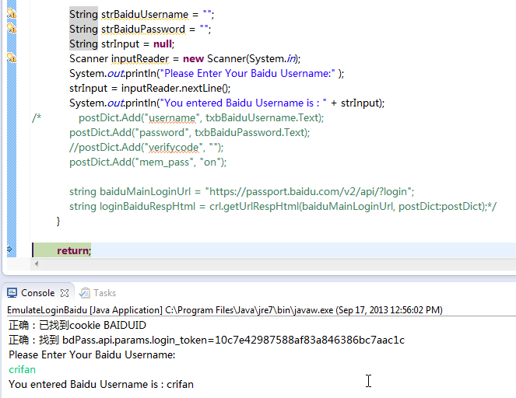Click the inputReader variable declaration
The height and width of the screenshot is (398, 516).
click(x=140, y=59)
